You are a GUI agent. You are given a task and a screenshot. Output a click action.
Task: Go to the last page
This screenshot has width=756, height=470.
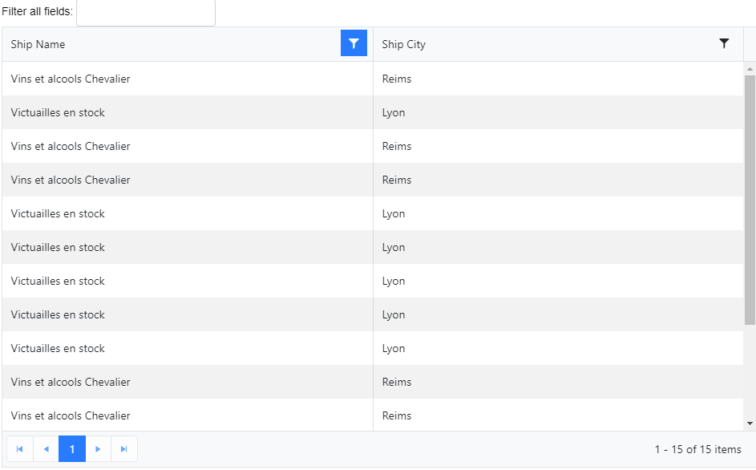[x=123, y=449]
